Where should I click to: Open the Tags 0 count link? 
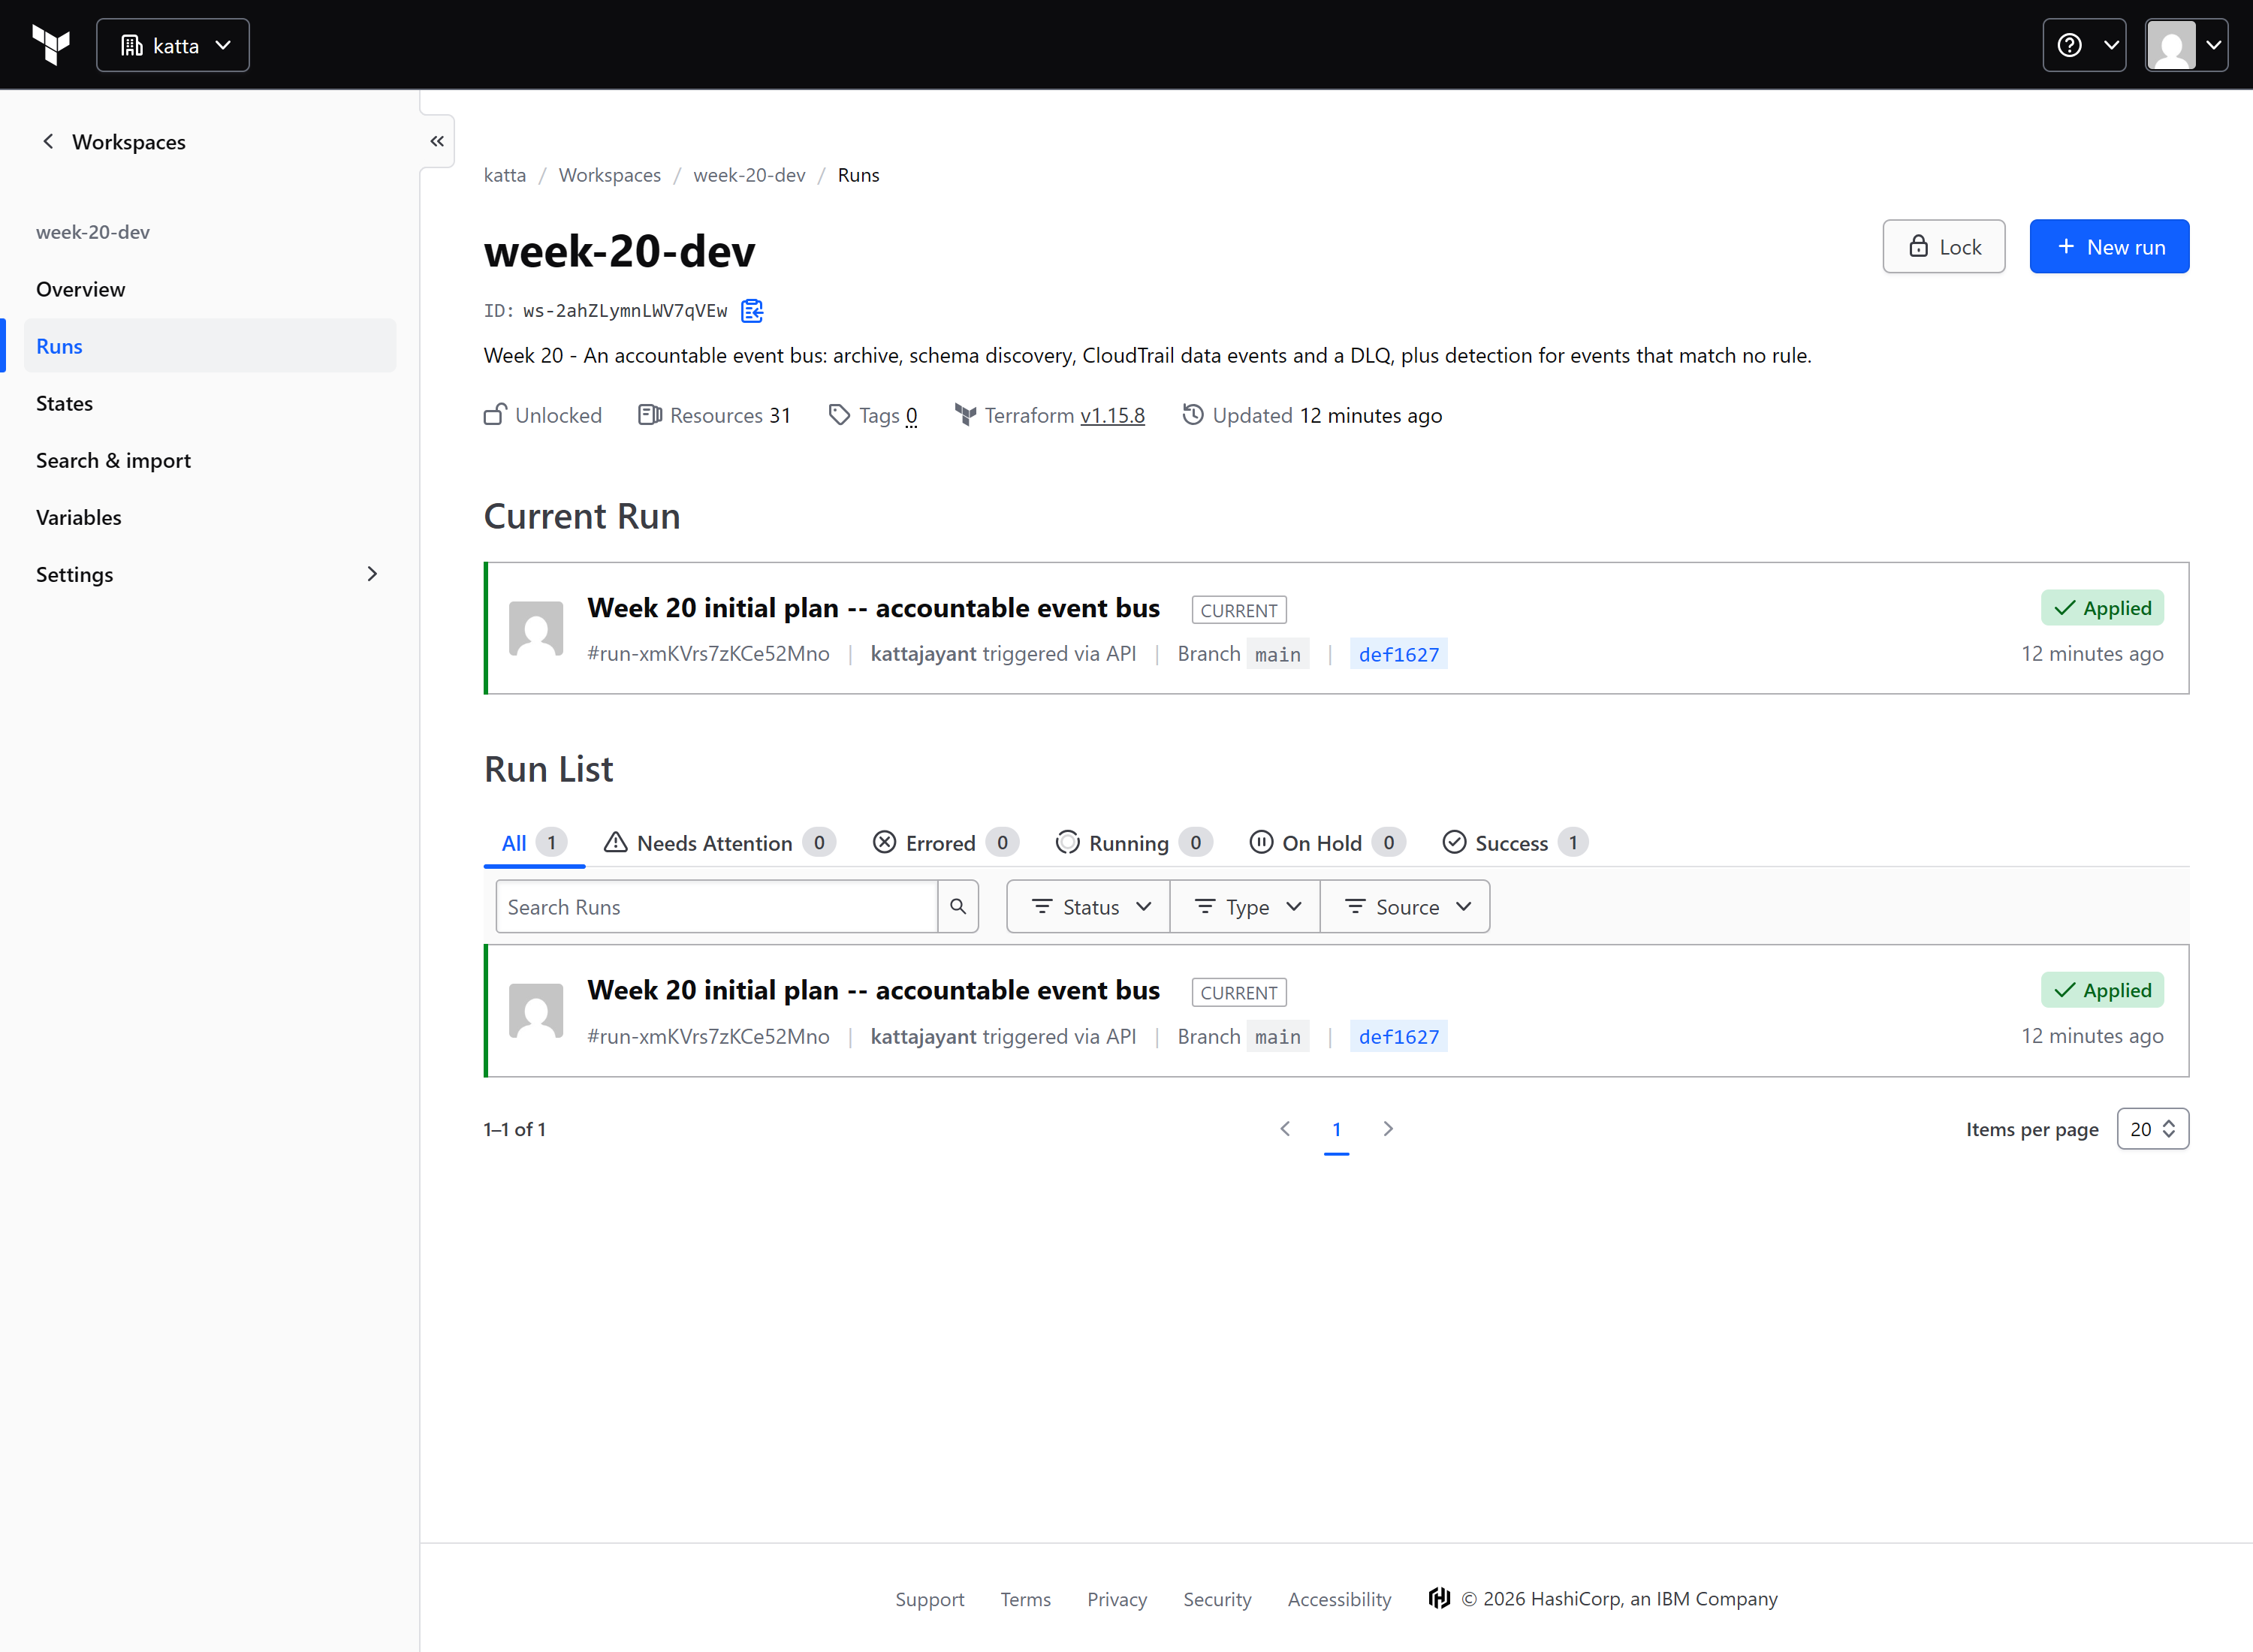(911, 415)
